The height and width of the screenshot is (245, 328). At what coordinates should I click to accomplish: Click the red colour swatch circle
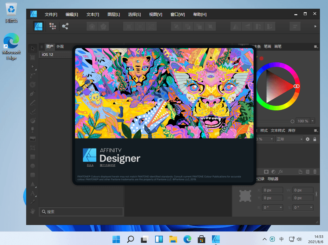click(261, 58)
